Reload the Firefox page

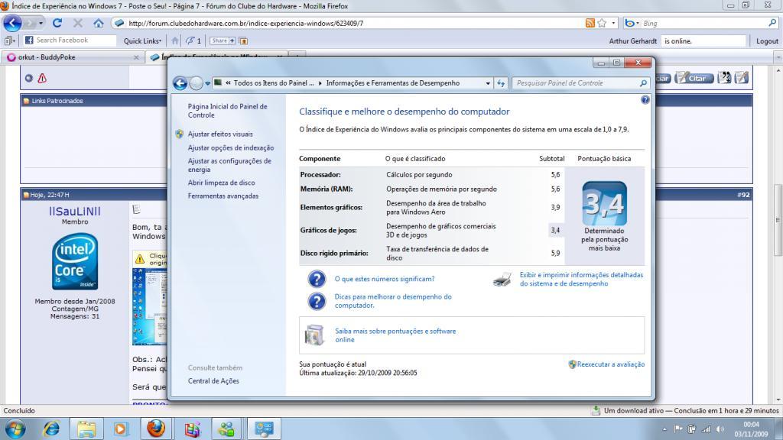click(57, 23)
